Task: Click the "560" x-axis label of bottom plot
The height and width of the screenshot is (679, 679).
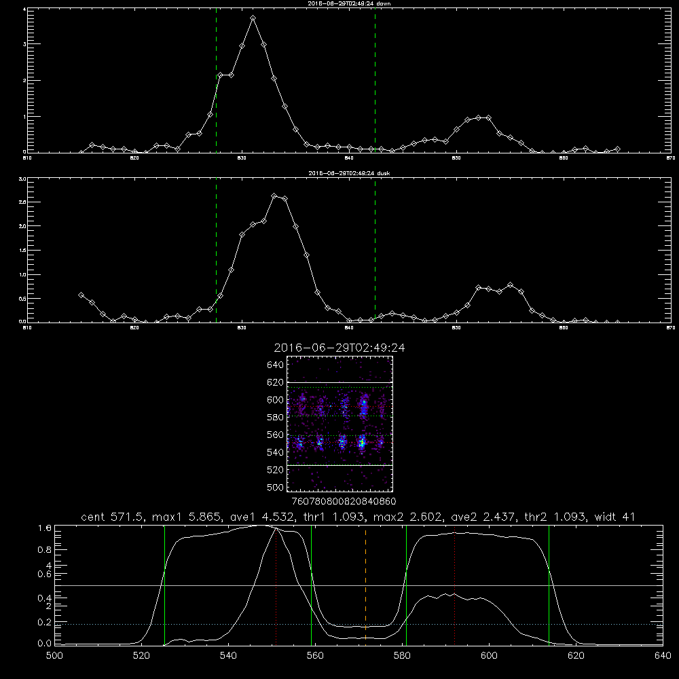Action: 315,656
